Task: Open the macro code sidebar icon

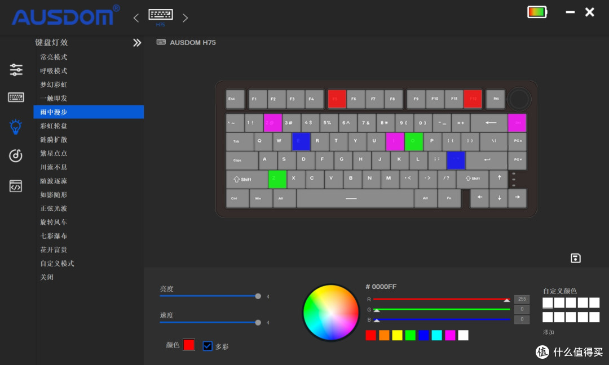Action: (16, 186)
